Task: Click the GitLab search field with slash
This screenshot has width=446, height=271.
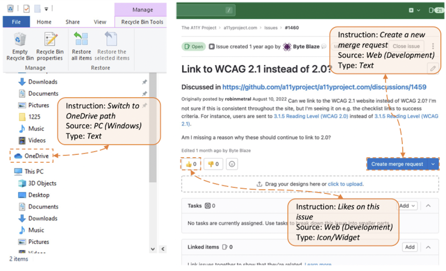Action: pyautogui.click(x=206, y=10)
